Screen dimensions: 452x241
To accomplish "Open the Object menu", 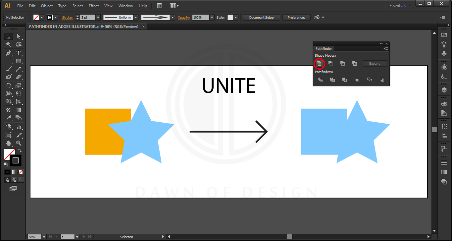I will pyautogui.click(x=47, y=6).
